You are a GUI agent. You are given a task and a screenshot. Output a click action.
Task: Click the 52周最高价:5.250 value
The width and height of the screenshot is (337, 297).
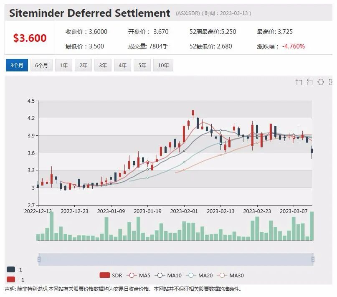click(213, 32)
